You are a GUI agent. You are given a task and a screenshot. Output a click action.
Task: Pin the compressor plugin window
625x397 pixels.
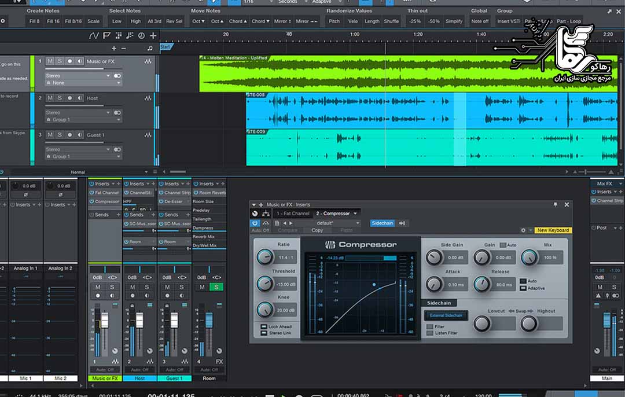[555, 204]
